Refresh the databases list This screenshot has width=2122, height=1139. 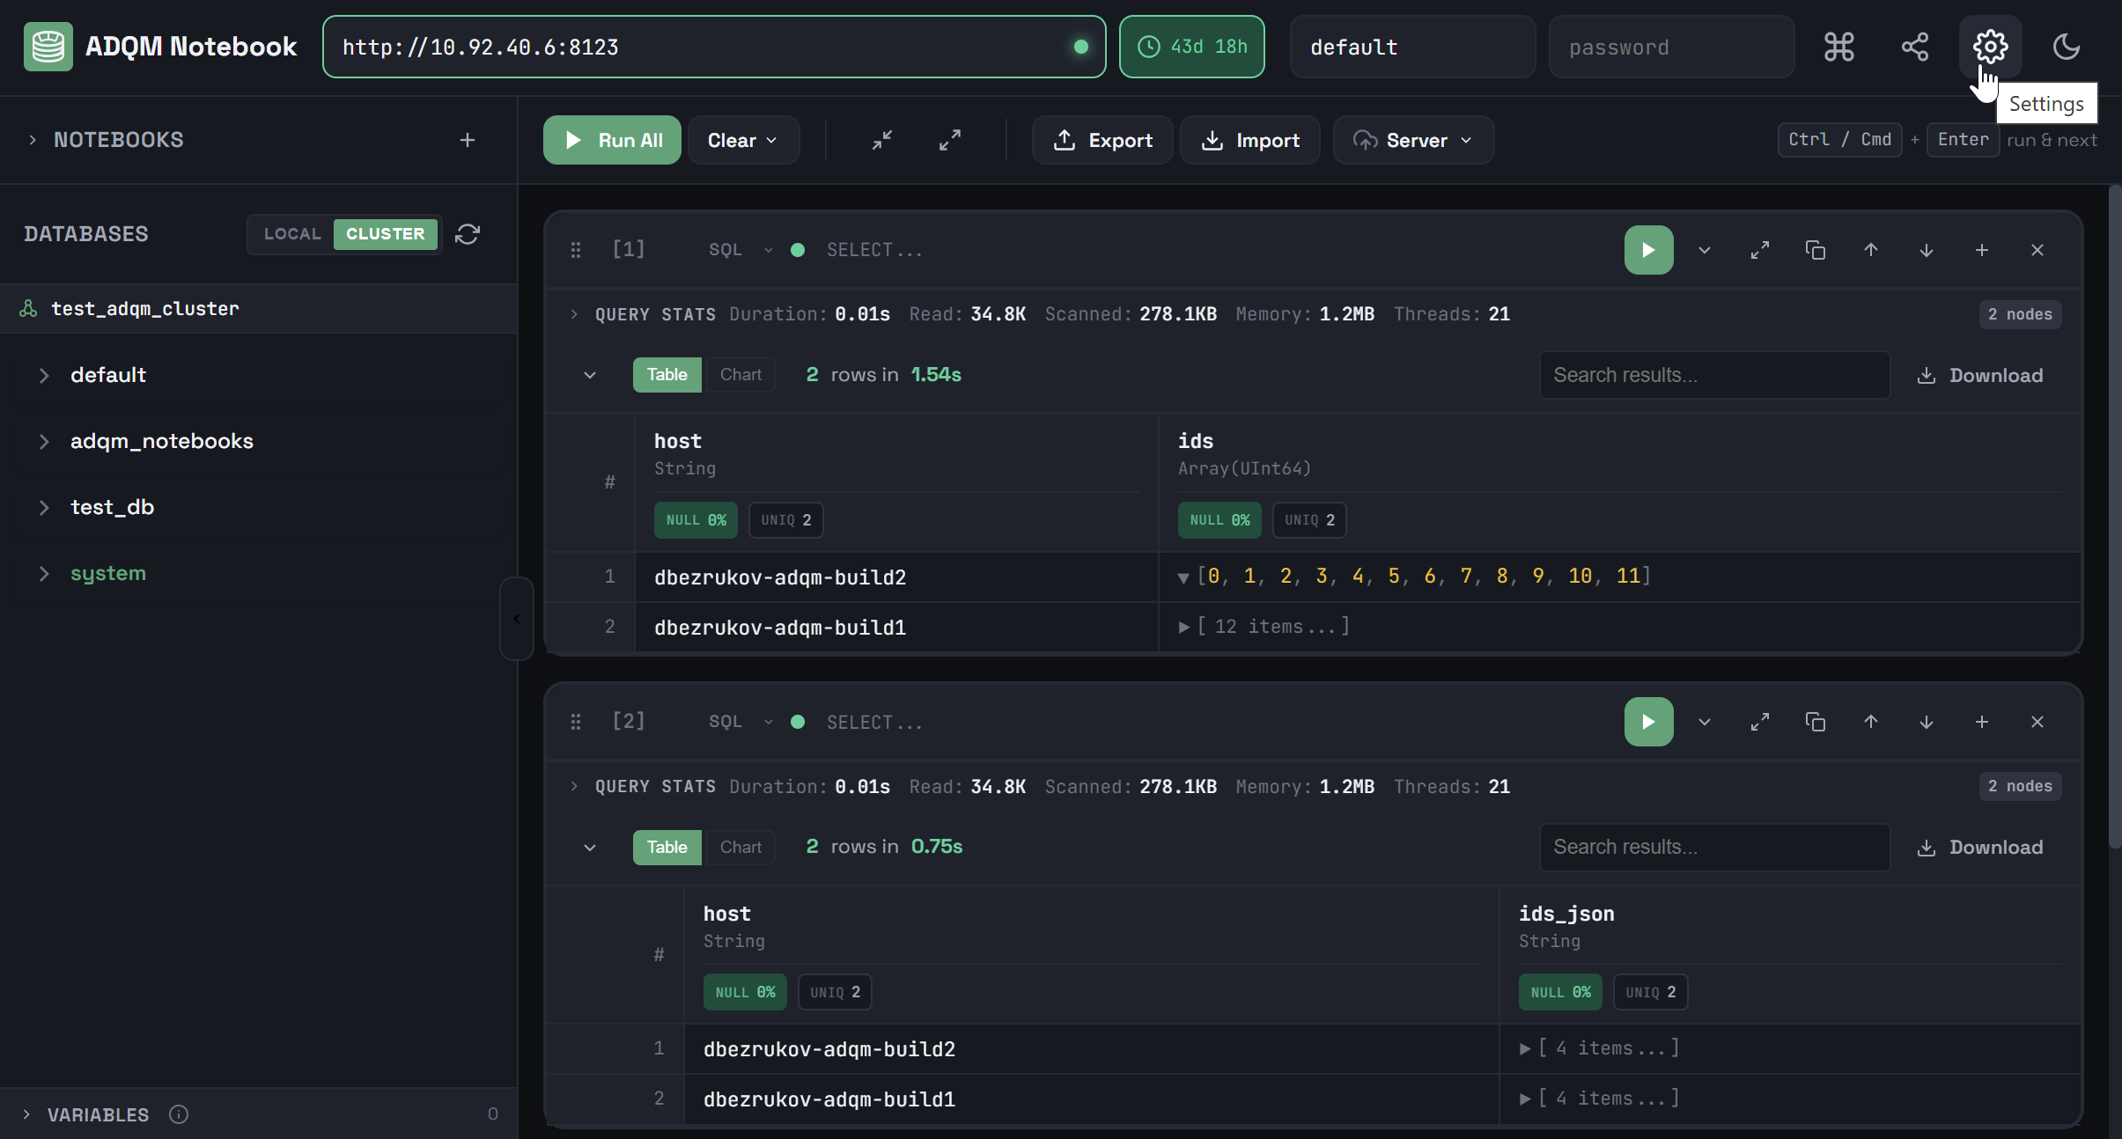coord(468,234)
